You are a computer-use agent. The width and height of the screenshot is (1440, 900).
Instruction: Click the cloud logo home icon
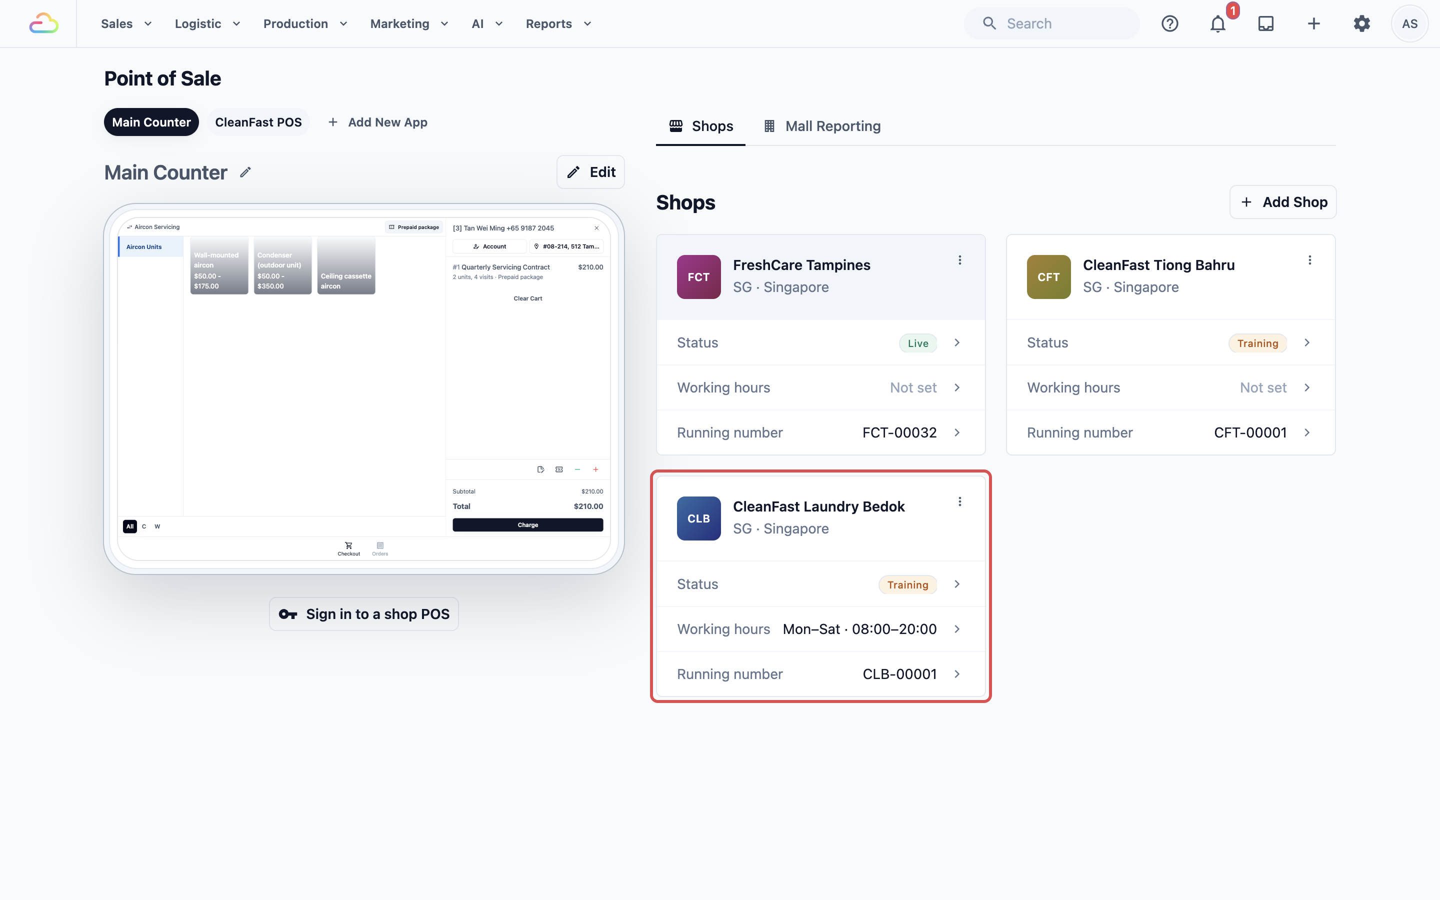(x=44, y=24)
